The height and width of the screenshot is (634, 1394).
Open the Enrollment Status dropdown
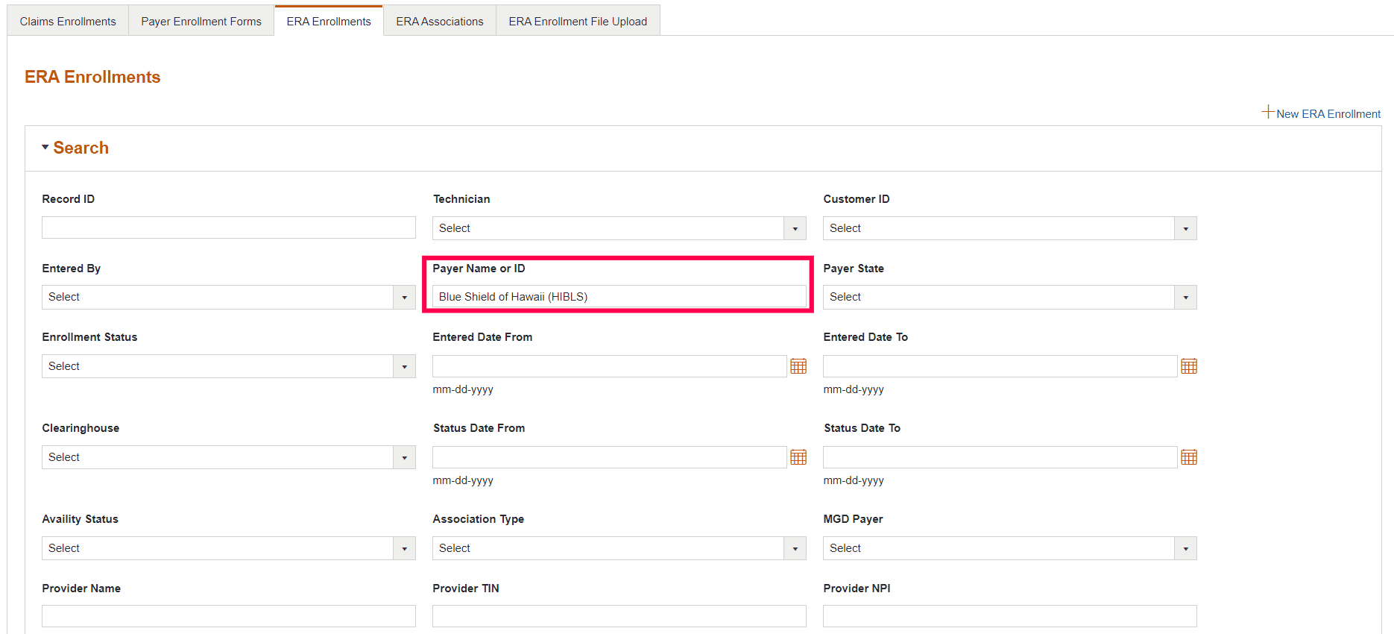(x=404, y=366)
